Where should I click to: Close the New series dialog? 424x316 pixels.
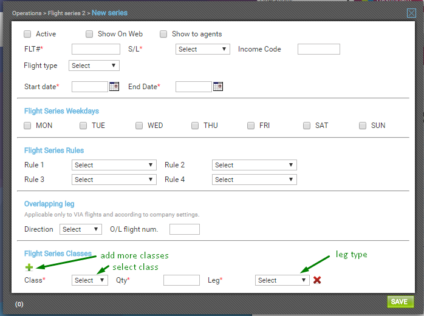(x=411, y=13)
